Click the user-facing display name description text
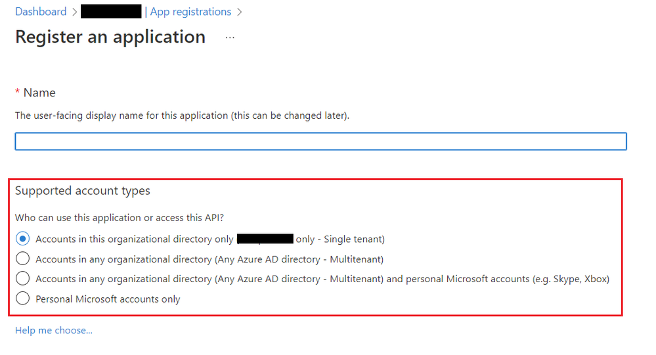This screenshot has height=355, width=656. pos(182,115)
